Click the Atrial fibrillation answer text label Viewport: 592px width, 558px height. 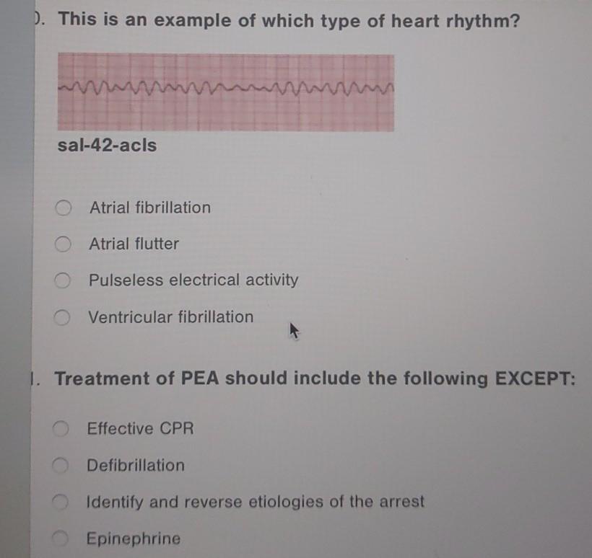[x=149, y=208]
